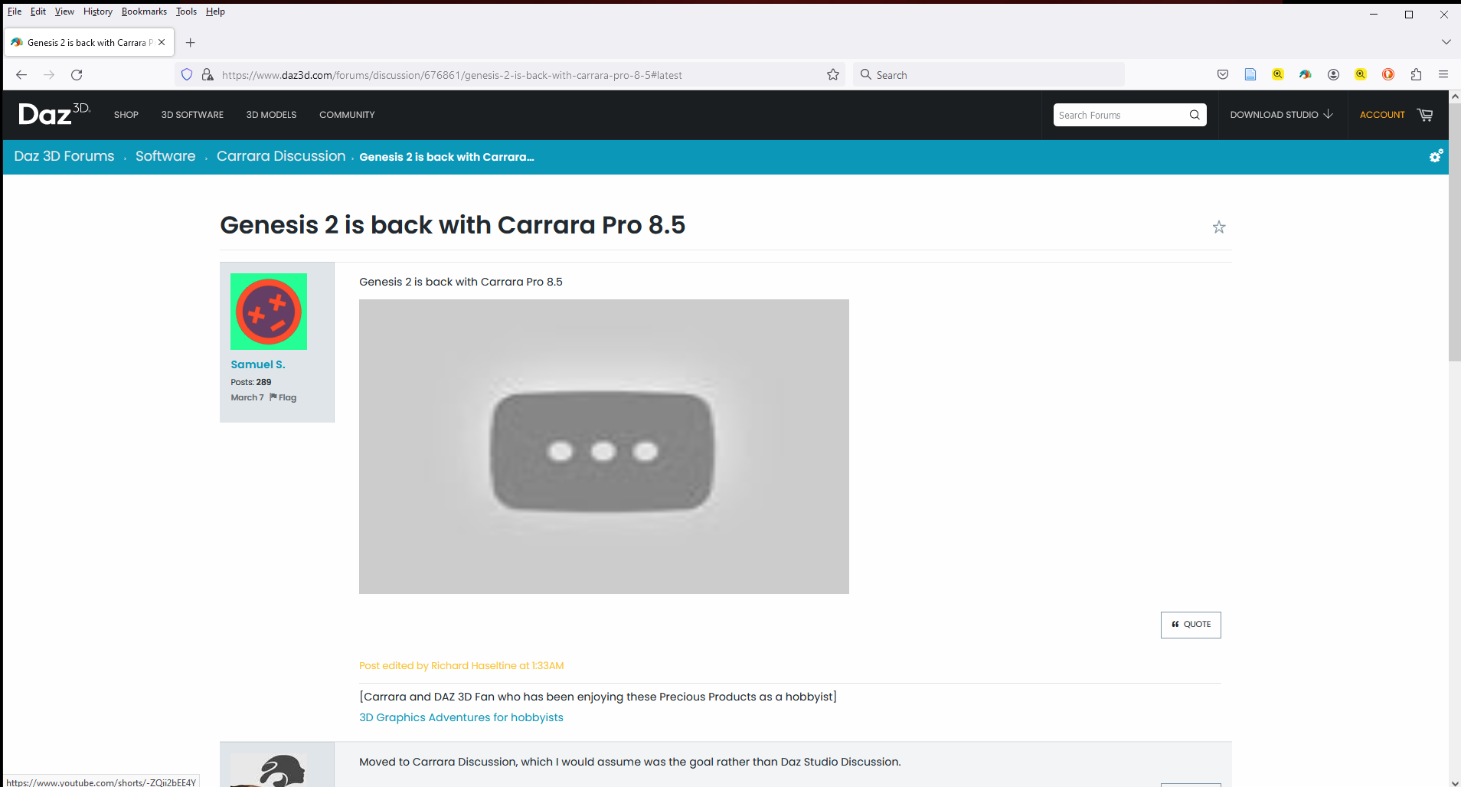Open the Pocket save icon
1461x787 pixels.
click(x=1223, y=74)
